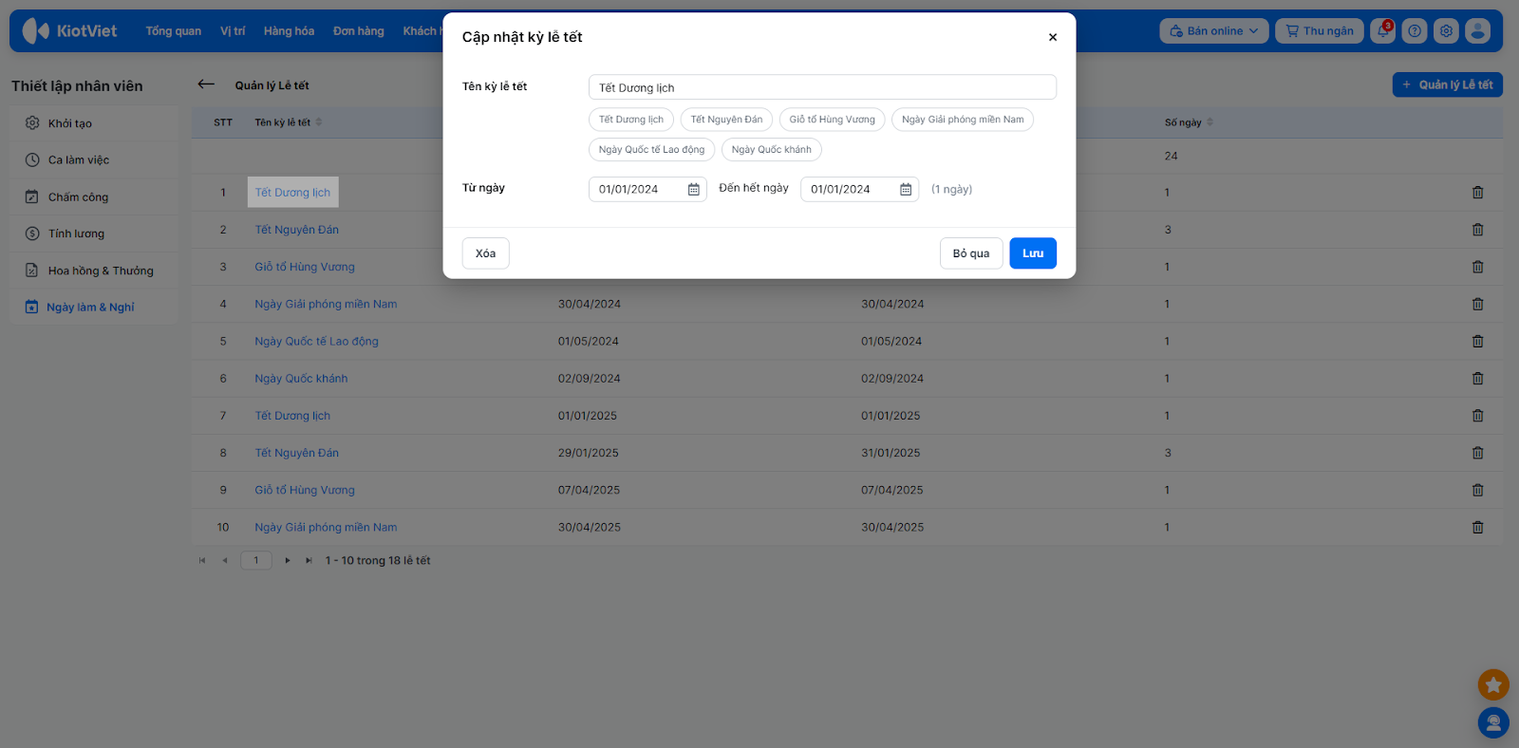Select Ngày làm & Nghỉ in the sidebar

tap(95, 308)
